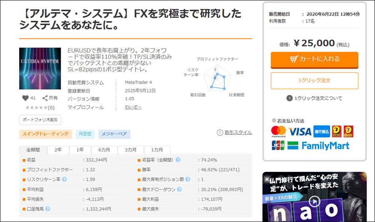Click the help icon beside 1クリック注文について
Image resolution: width=375 pixels, height=222 pixels.
[x=290, y=98]
